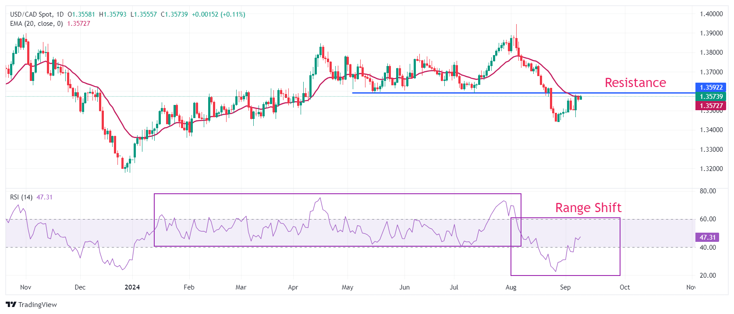Click the +0.00152 (+0.11%) price change text

click(x=218, y=14)
